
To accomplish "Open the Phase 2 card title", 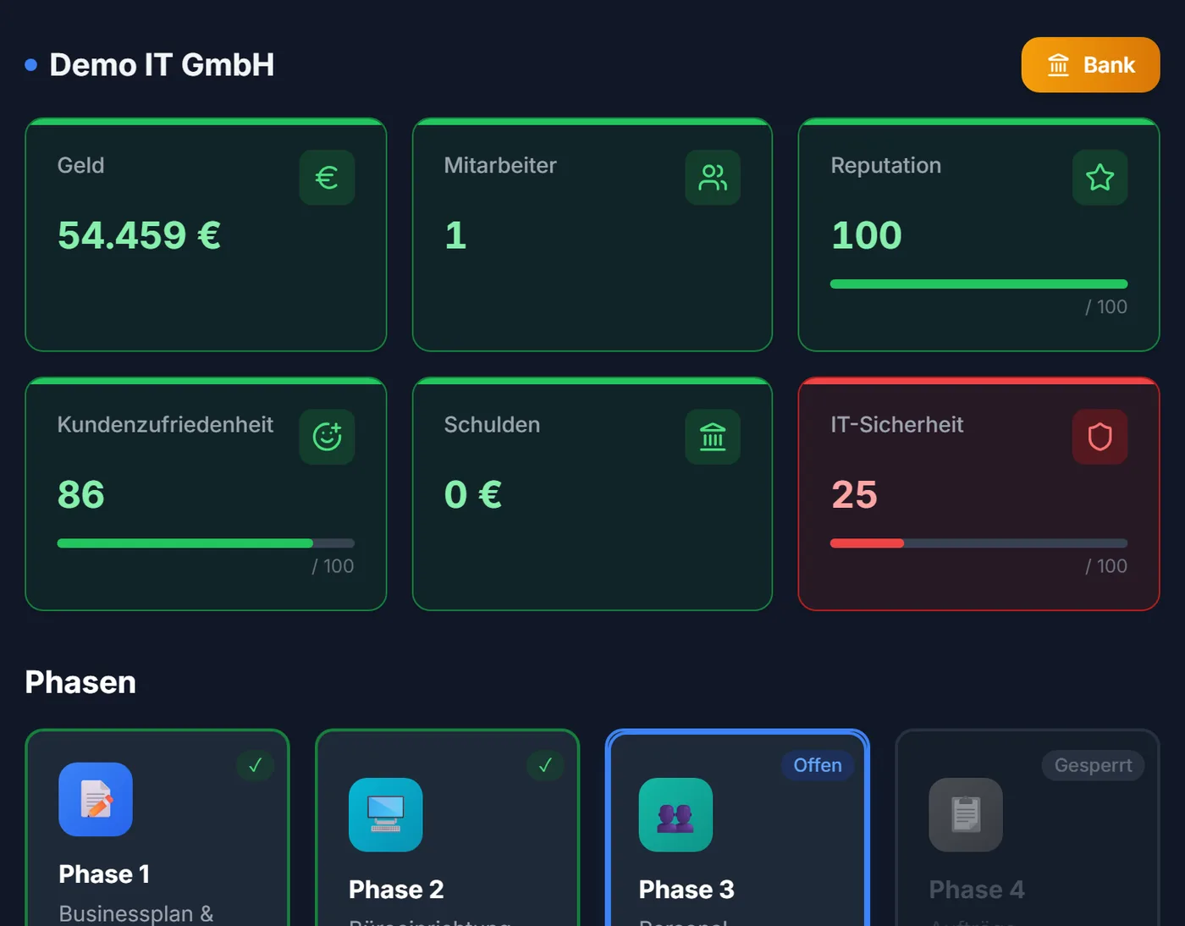I will point(396,889).
